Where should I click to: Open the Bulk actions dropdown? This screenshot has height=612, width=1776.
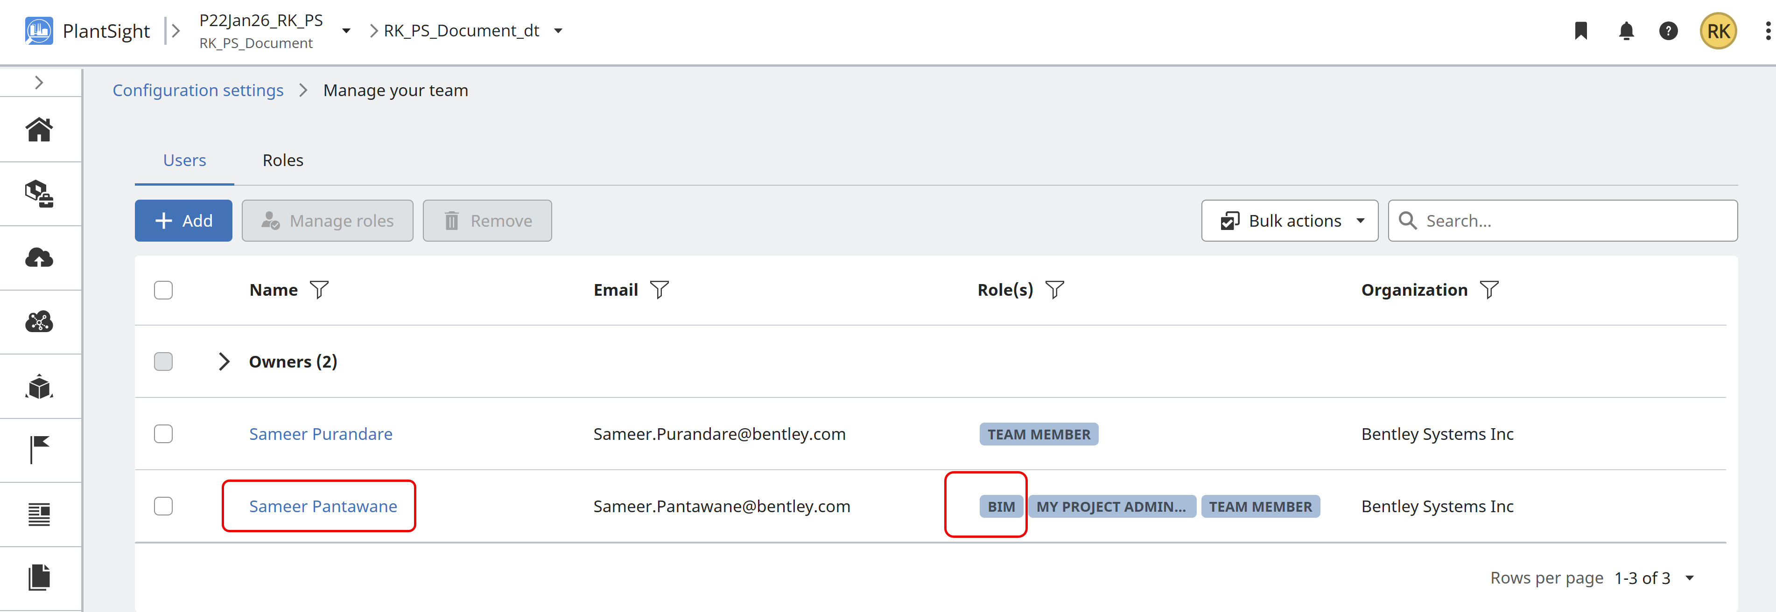click(1289, 221)
